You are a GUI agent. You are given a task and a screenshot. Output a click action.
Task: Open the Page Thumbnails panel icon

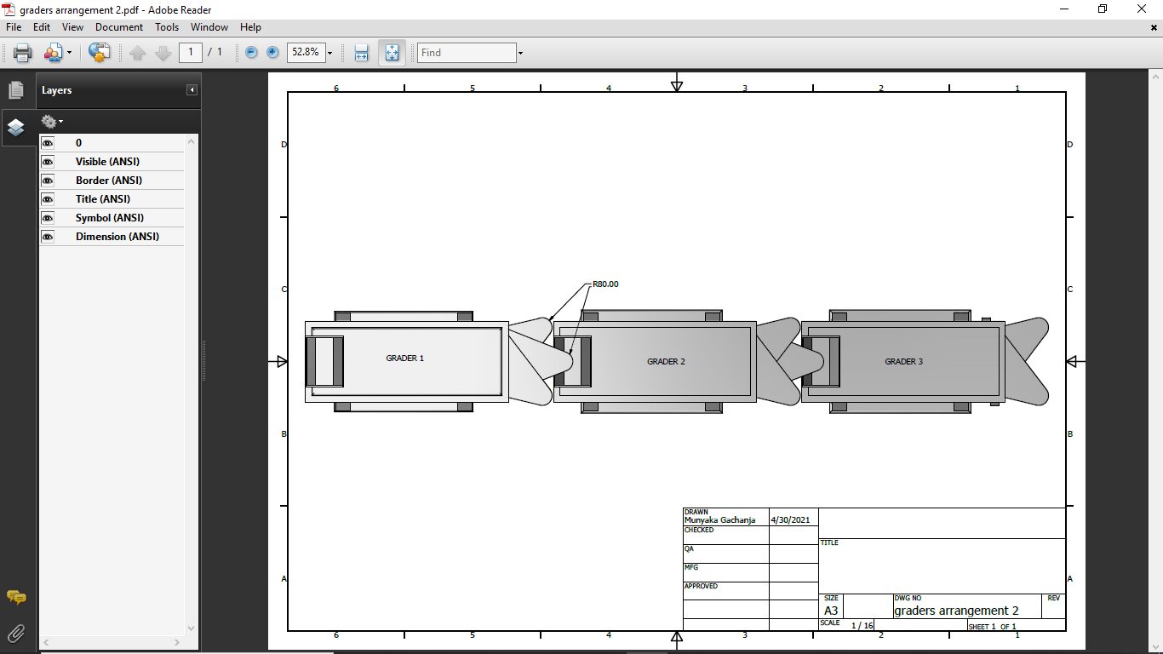pos(15,90)
